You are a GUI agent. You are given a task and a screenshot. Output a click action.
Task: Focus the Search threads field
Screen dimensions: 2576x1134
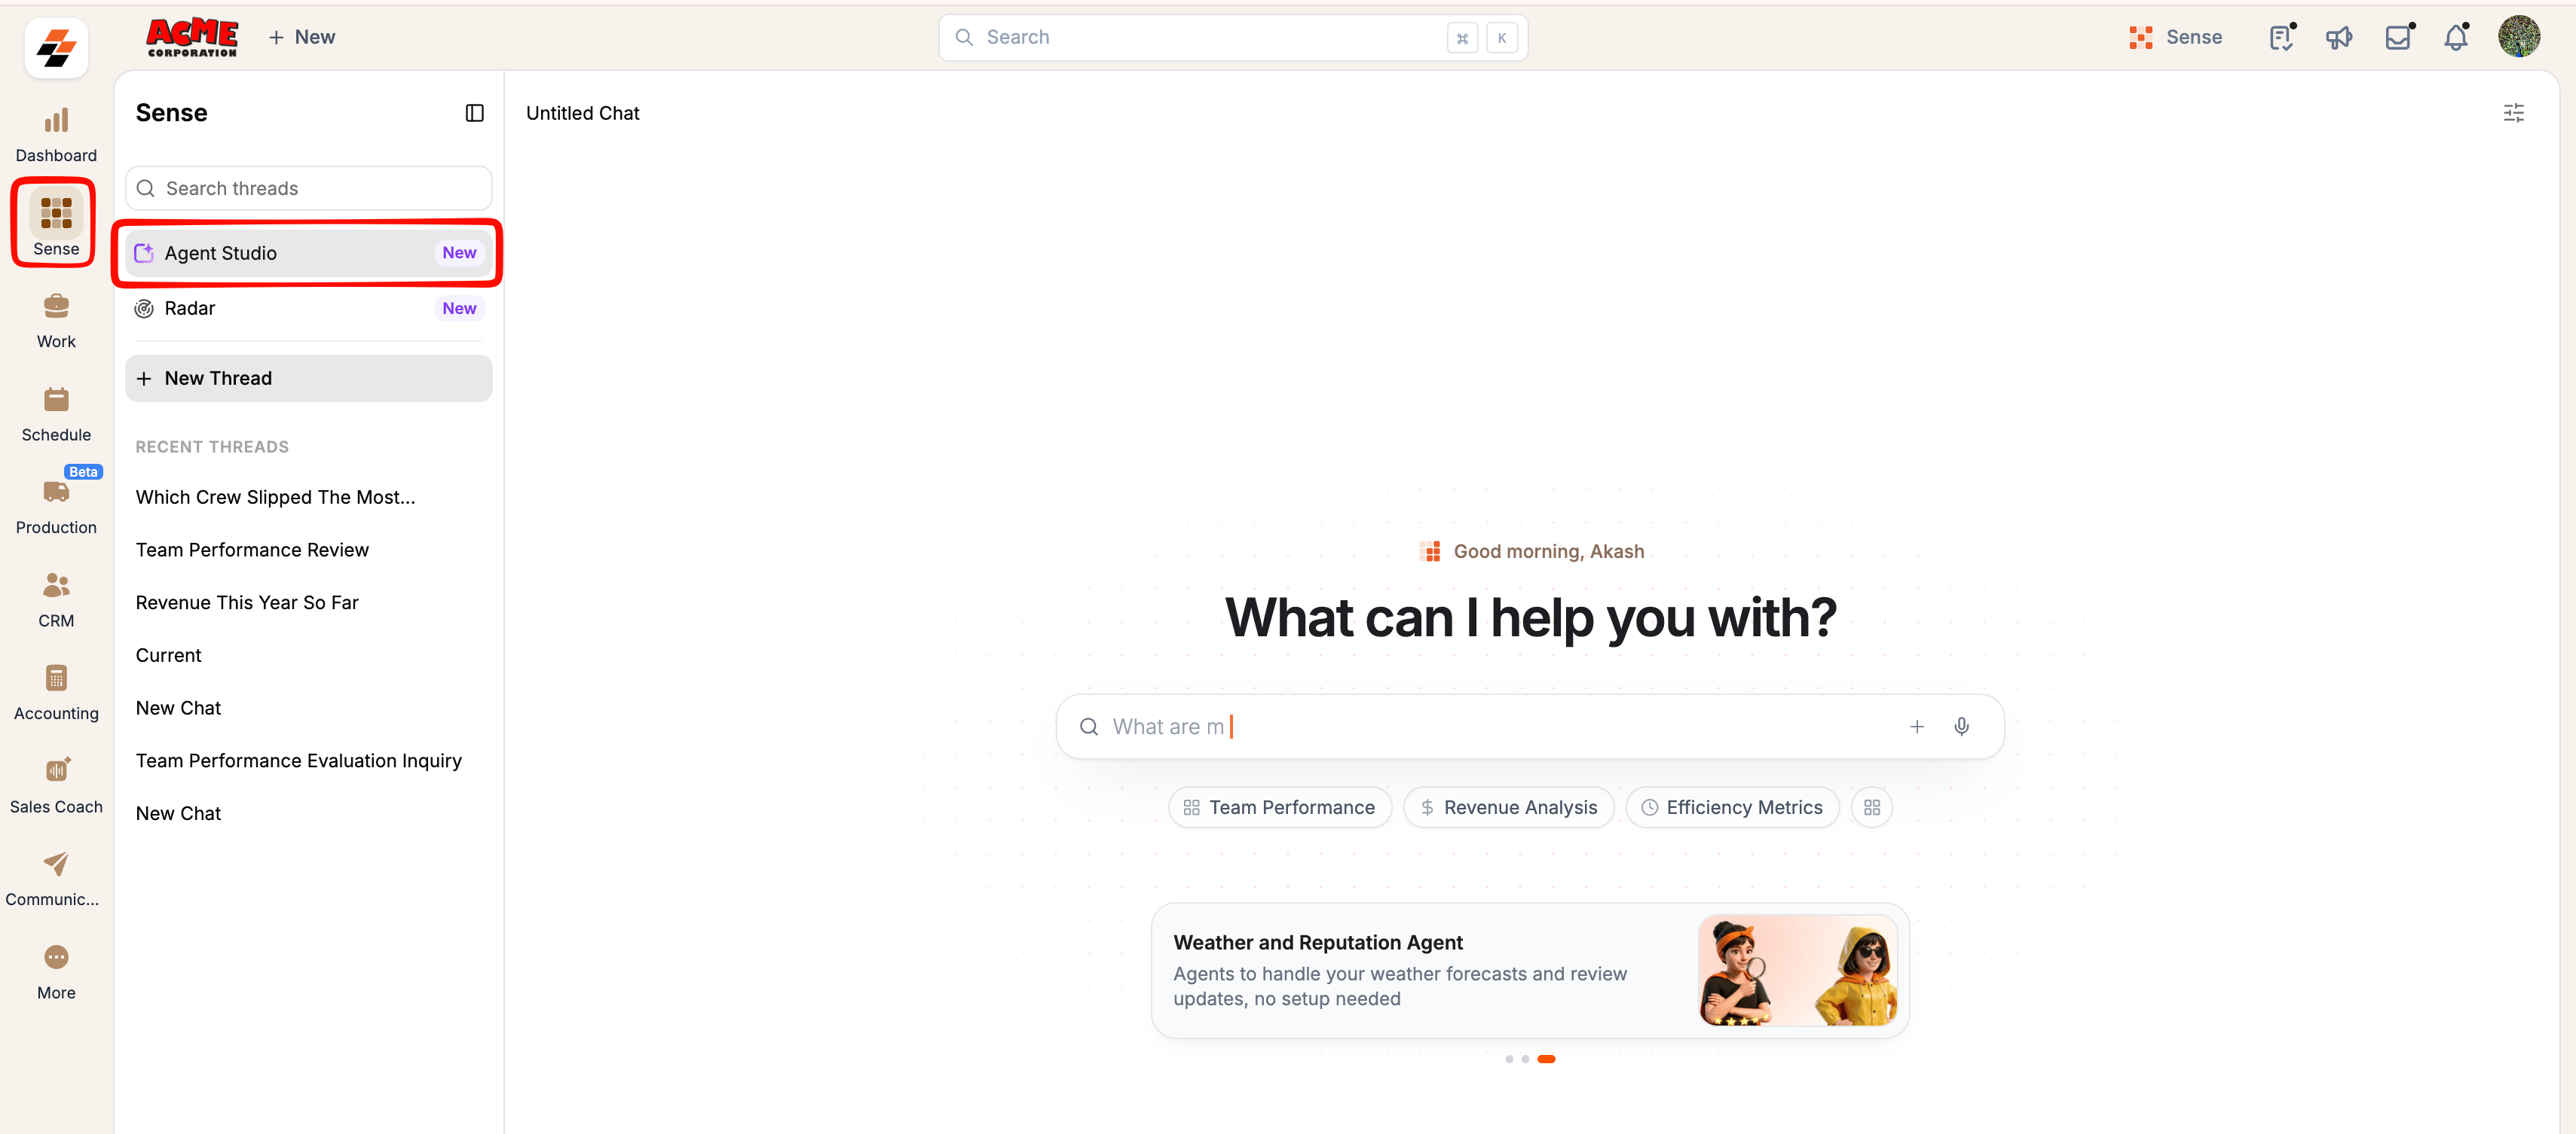pos(308,189)
